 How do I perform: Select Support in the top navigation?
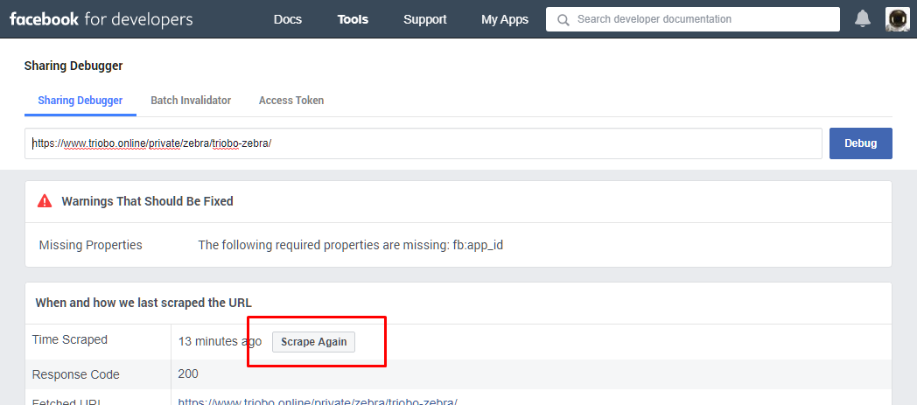coord(424,19)
